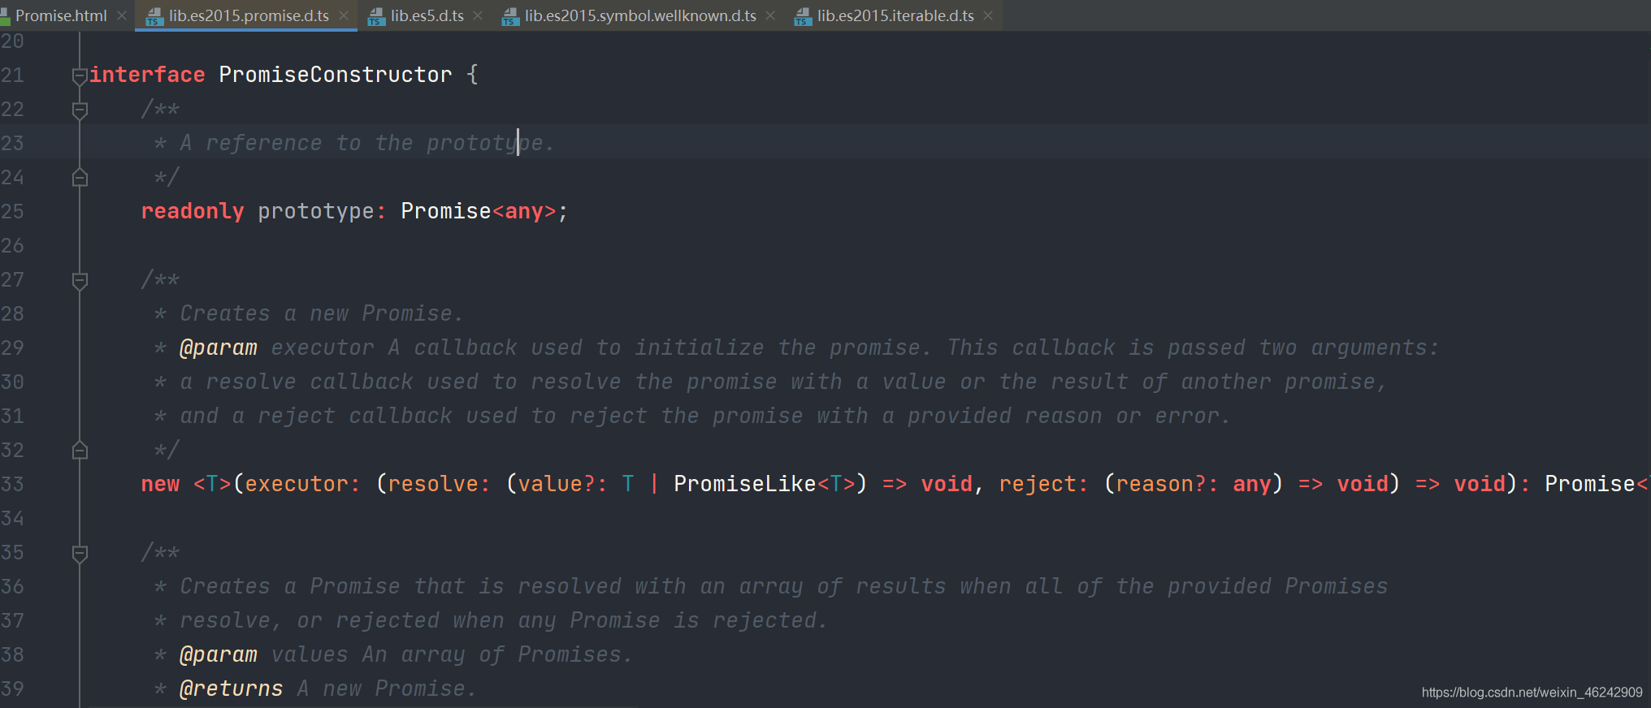Switch to lib.es2015.iterable.d.ts tab
The width and height of the screenshot is (1651, 708).
tap(895, 15)
